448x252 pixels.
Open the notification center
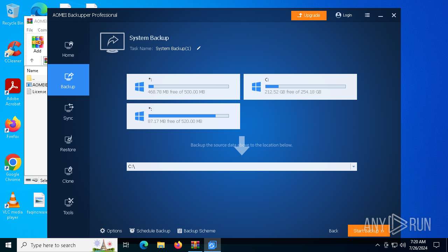coord(436,245)
